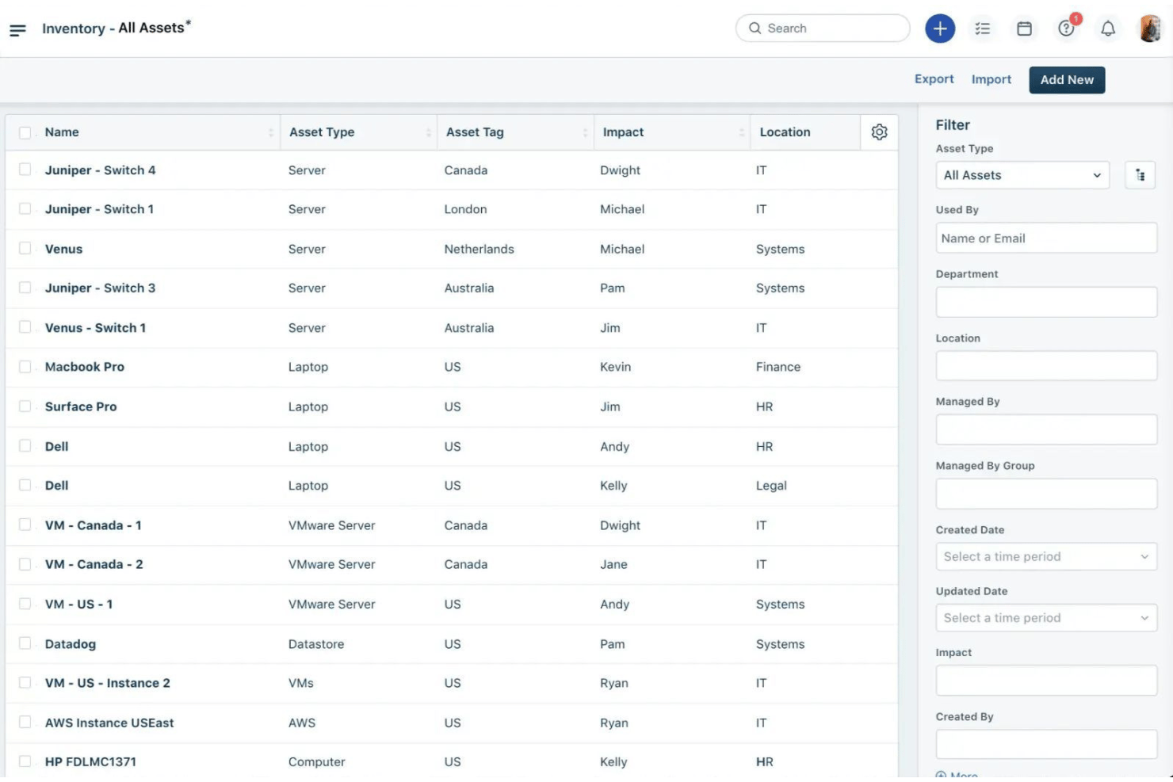Image resolution: width=1173 pixels, height=782 pixels.
Task: Select the Datadog row checkbox
Action: [25, 644]
